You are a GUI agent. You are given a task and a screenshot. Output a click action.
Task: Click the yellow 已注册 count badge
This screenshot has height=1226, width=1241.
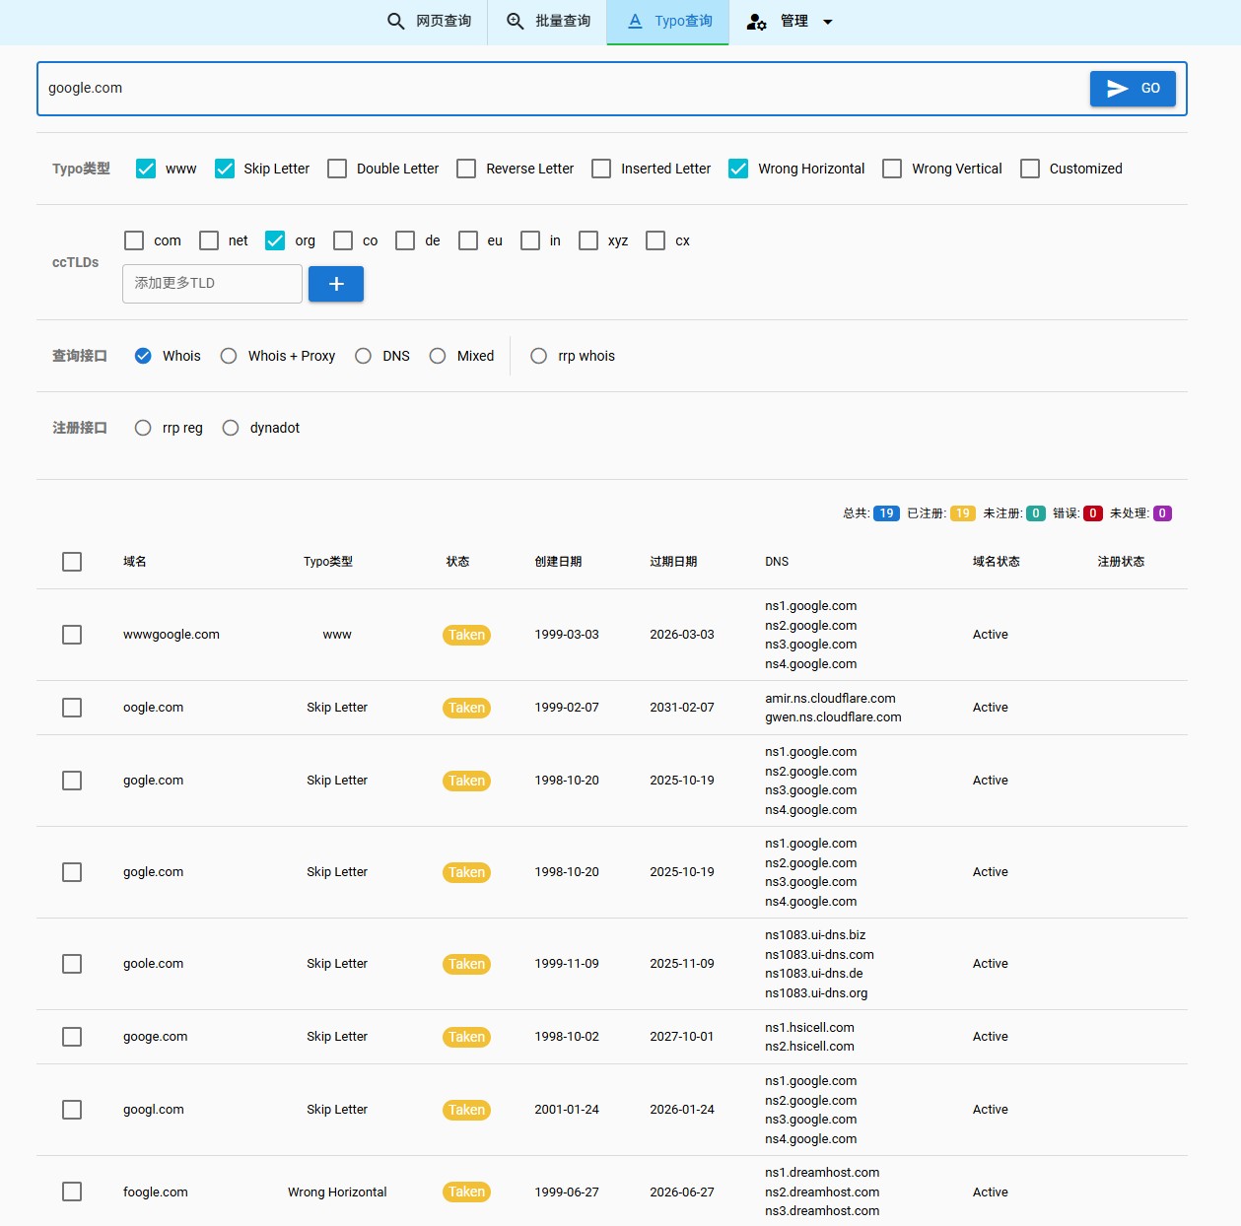point(963,513)
